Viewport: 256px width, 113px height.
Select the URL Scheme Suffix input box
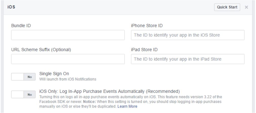coord(68,59)
